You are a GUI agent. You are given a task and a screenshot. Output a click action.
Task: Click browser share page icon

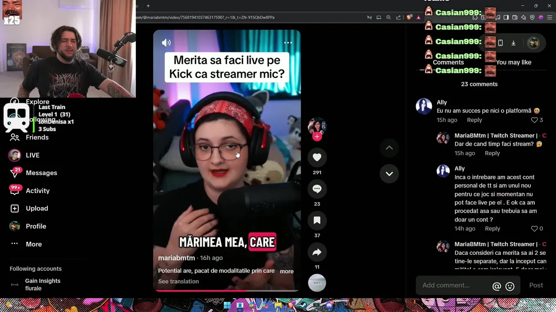point(398,17)
